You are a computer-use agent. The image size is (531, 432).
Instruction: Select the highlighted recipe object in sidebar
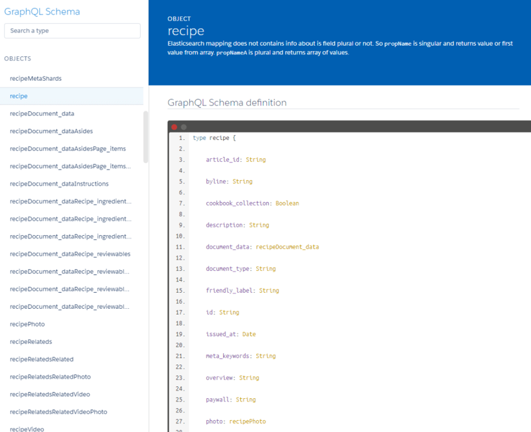coord(72,96)
